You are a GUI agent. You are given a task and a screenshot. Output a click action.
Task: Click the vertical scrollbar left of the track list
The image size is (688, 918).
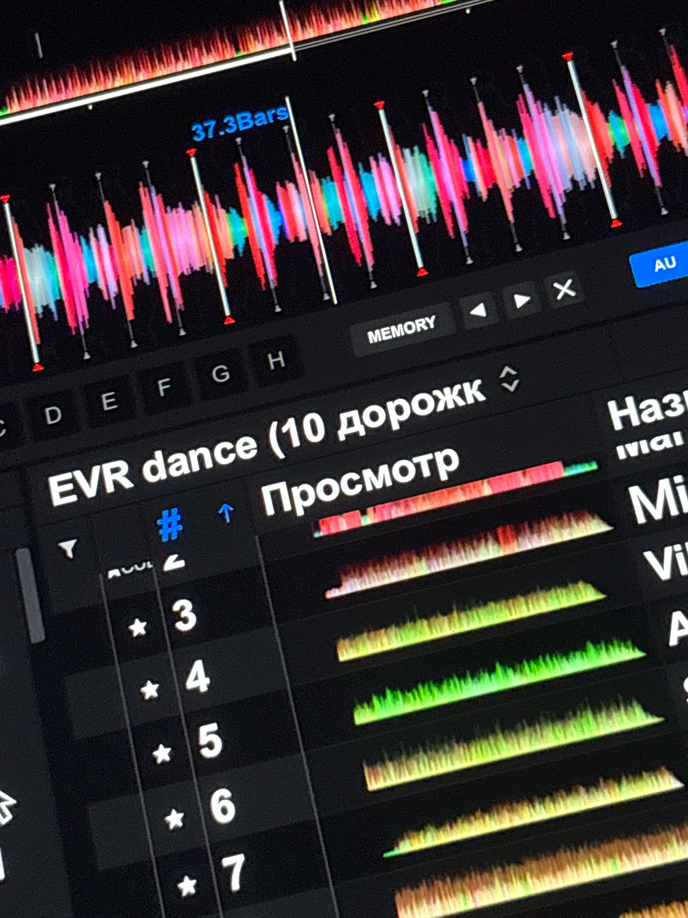click(x=30, y=596)
